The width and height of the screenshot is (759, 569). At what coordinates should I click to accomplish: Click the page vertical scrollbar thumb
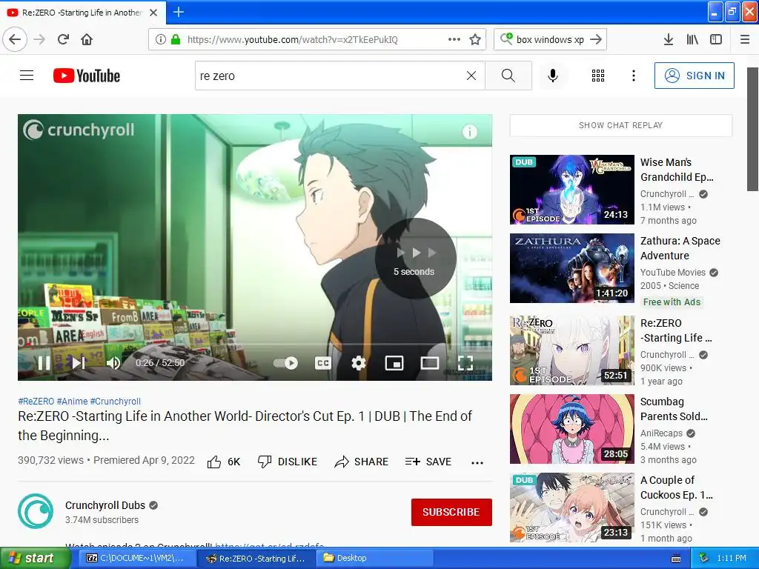(753, 129)
